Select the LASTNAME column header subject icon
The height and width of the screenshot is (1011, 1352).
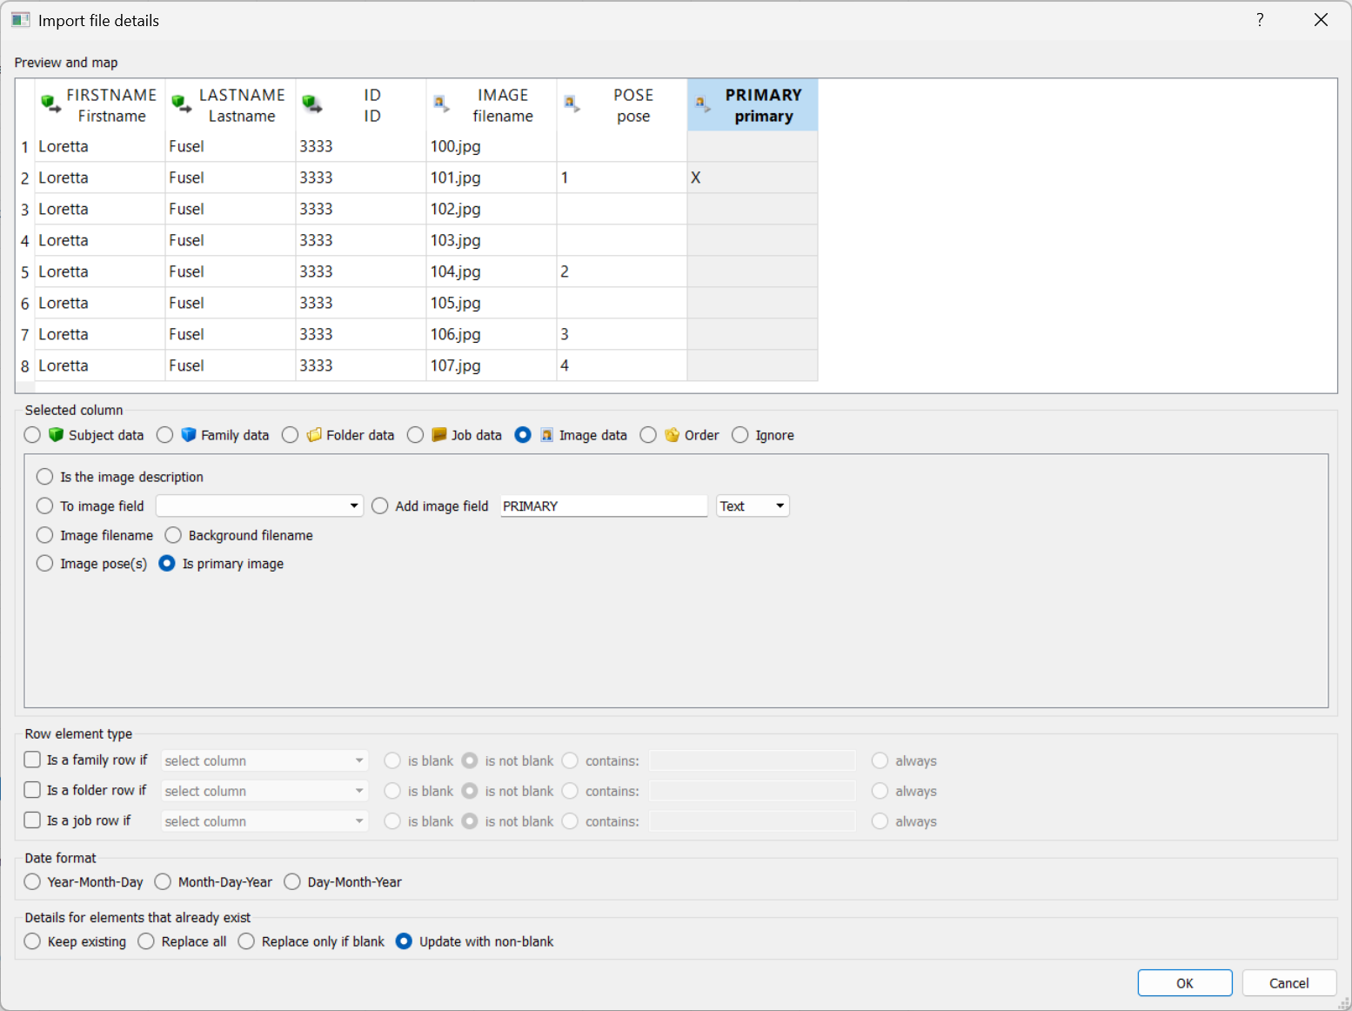[181, 104]
